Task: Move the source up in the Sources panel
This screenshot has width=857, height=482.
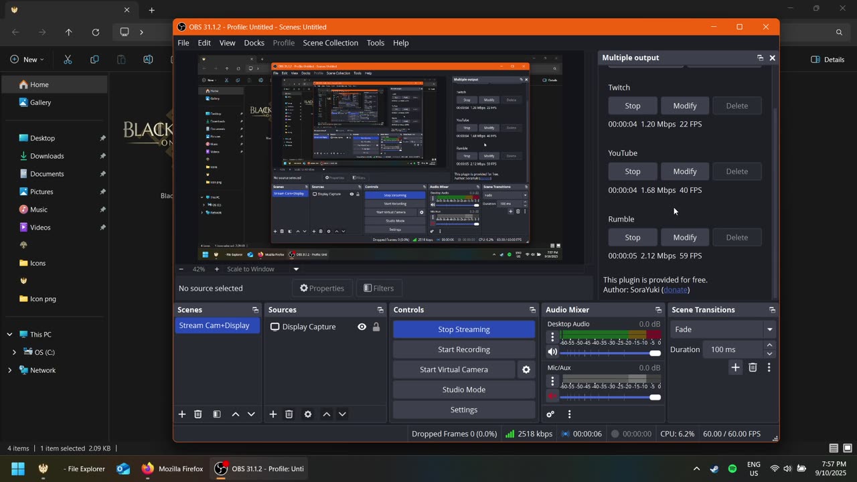Action: (x=327, y=414)
